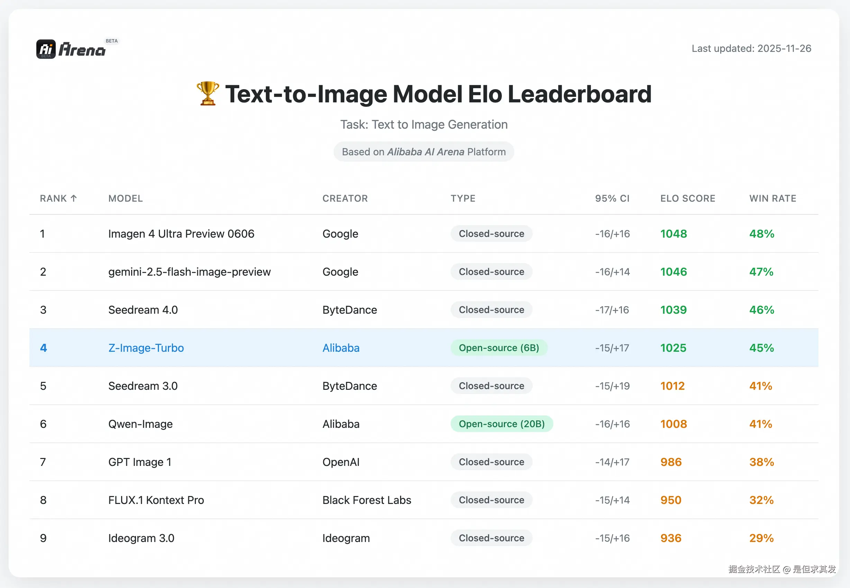This screenshot has height=588, width=850.
Task: Sort by the 95% CI column header
Action: [612, 198]
